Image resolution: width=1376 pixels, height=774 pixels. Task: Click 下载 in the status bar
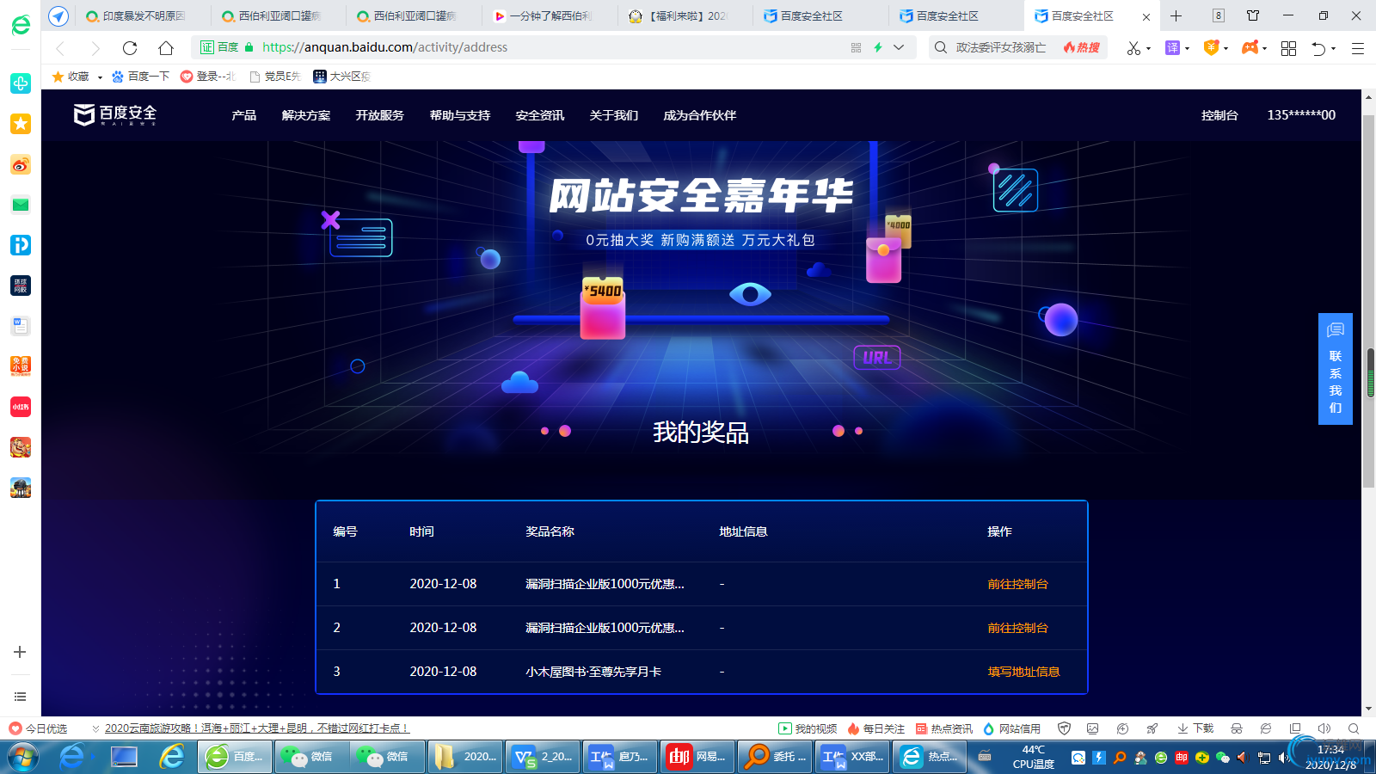1195,728
